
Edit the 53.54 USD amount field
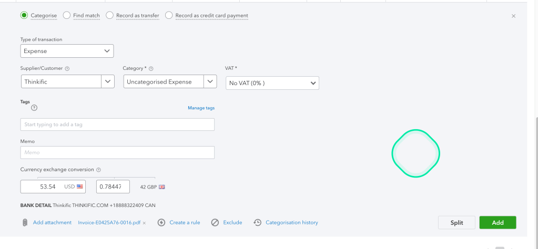click(x=53, y=186)
